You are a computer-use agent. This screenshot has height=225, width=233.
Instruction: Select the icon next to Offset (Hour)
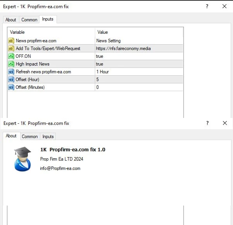(11, 80)
